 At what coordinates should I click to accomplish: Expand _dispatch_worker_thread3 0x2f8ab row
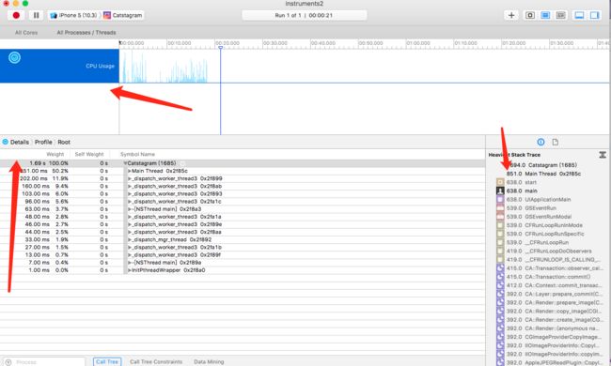point(130,187)
